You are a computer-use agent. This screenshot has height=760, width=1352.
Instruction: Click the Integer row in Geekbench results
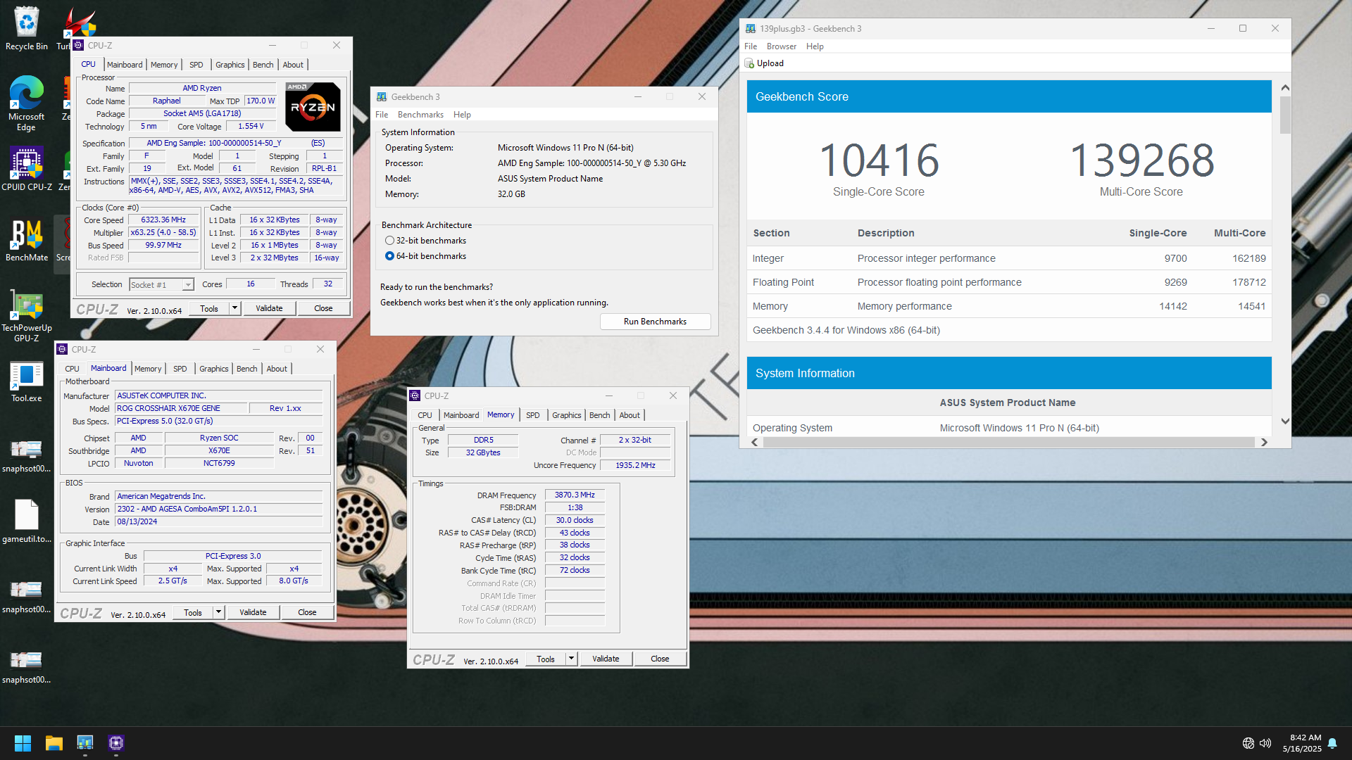[1009, 258]
